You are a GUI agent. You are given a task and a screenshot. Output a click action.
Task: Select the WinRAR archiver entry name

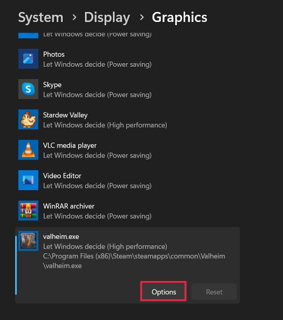69,206
